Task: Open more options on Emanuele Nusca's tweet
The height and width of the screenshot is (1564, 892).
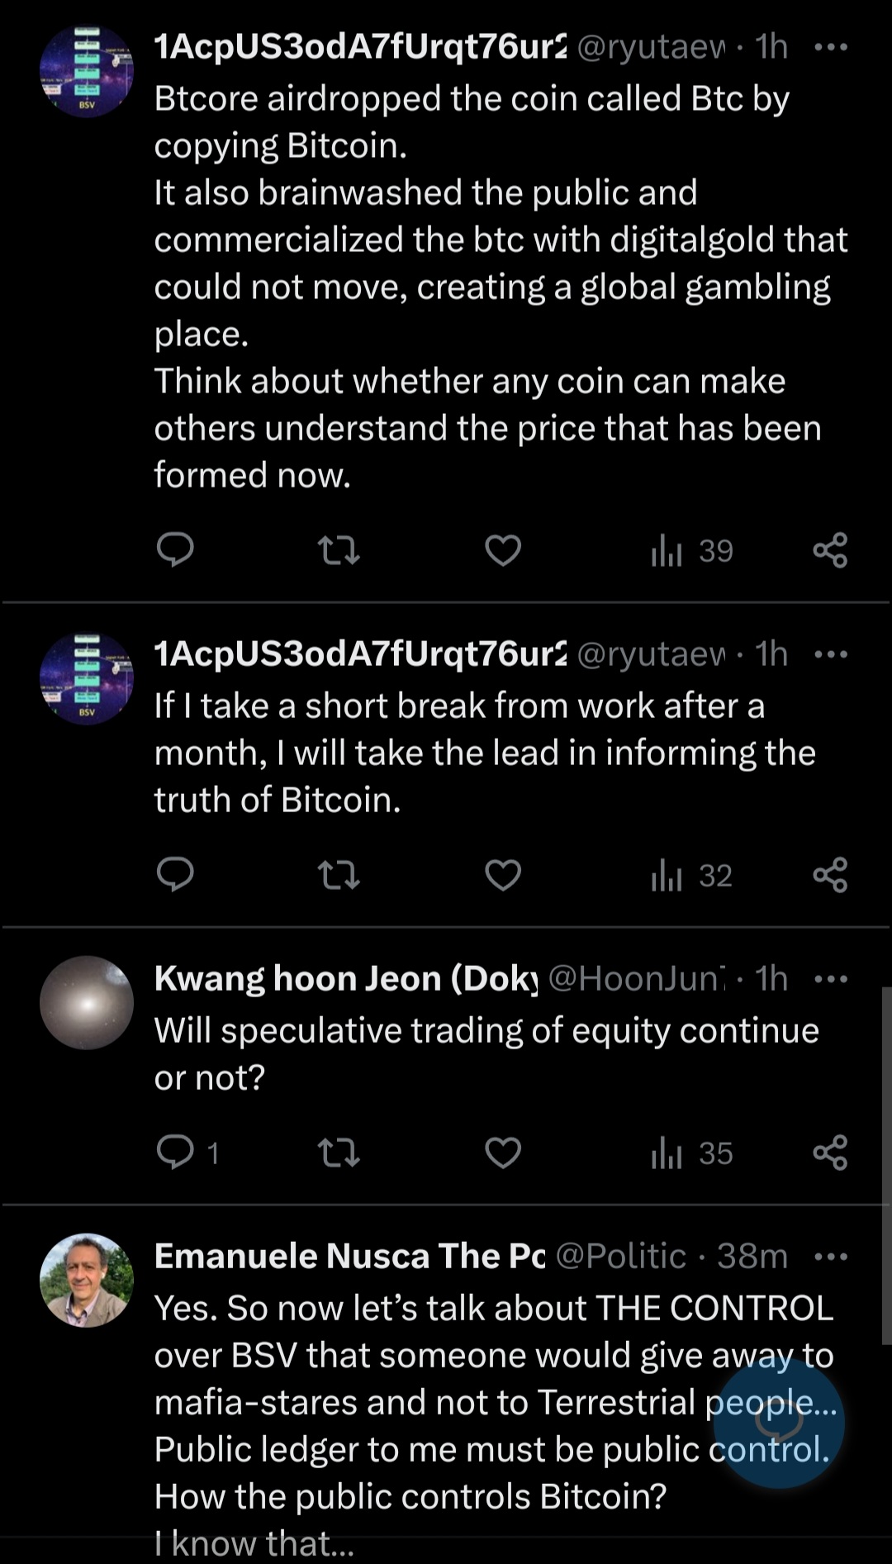Action: point(830,1257)
